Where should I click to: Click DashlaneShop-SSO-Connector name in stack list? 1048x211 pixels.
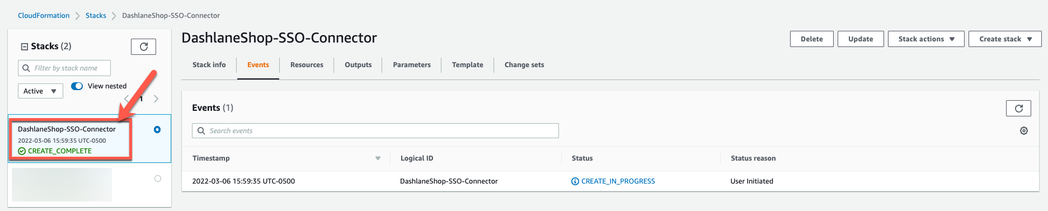[67, 129]
